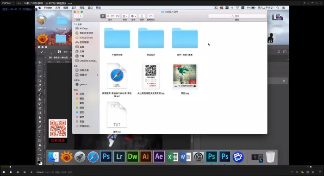The image size is (324, 176).
Task: Select the Brush tool in Photoshop toolbar
Action: [x=40, y=94]
